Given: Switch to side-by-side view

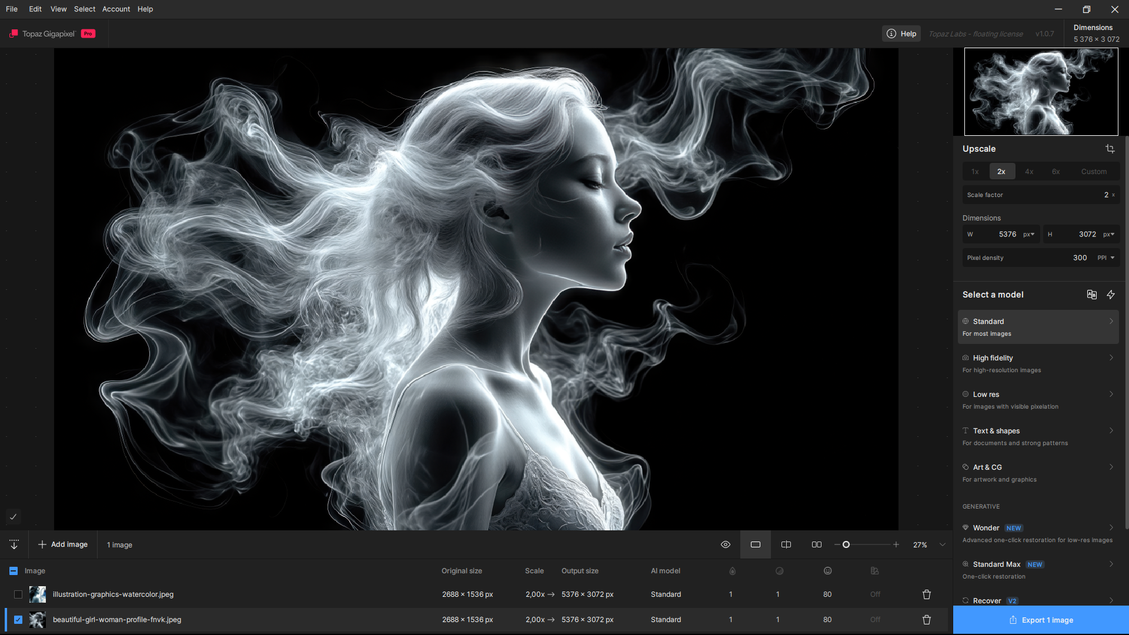Looking at the screenshot, I should [x=817, y=544].
